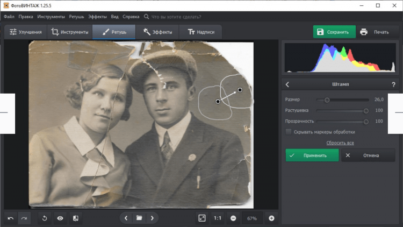Click the undo arrow icon
Viewport: 403px width, 227px height.
click(x=11, y=218)
